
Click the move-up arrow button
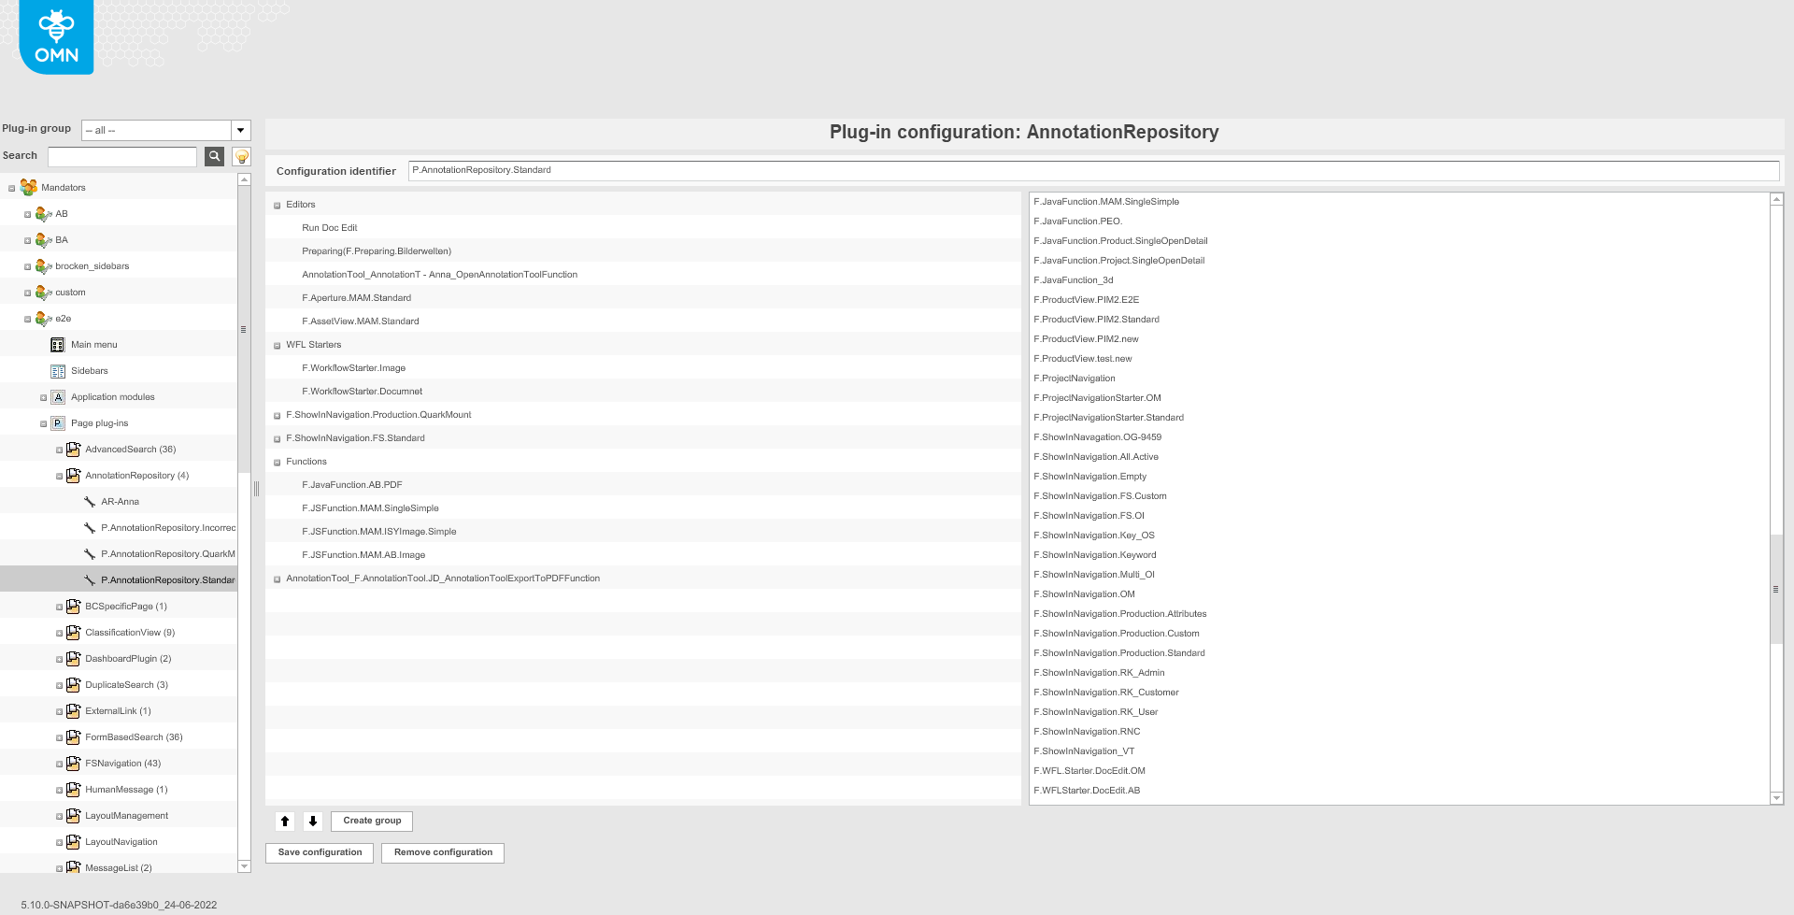285,821
